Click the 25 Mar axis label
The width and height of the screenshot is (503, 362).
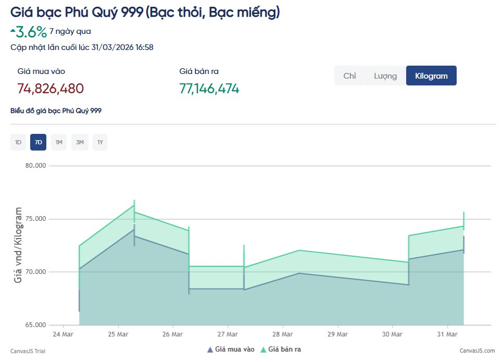point(118,334)
